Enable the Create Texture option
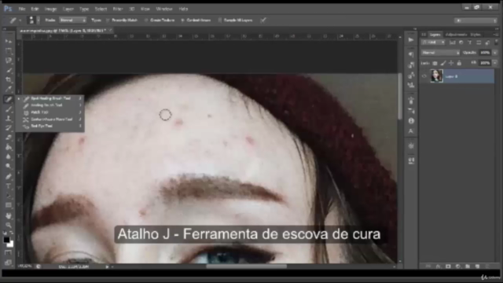503x283 pixels. [160, 20]
